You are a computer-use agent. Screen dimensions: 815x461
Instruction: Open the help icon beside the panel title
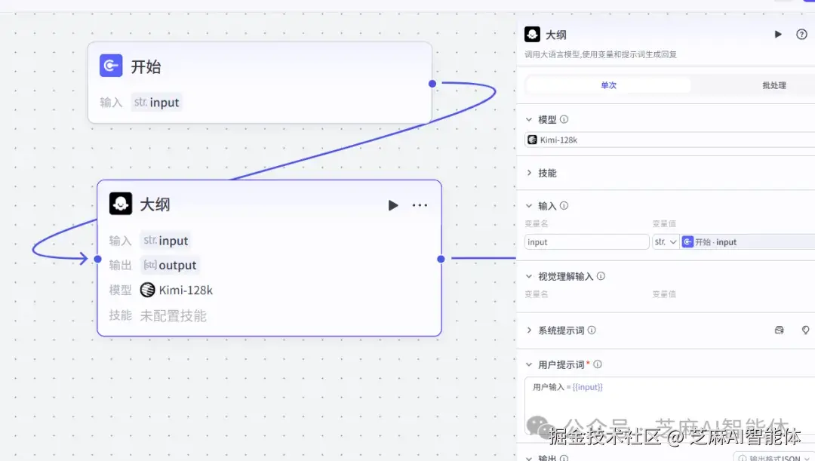coord(801,34)
